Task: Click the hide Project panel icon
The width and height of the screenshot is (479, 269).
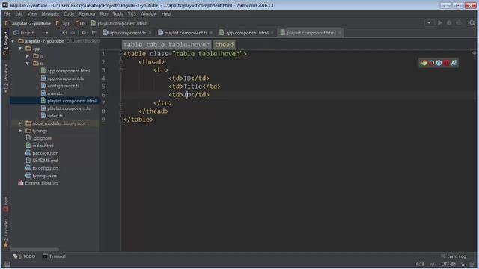Action: pyautogui.click(x=94, y=33)
